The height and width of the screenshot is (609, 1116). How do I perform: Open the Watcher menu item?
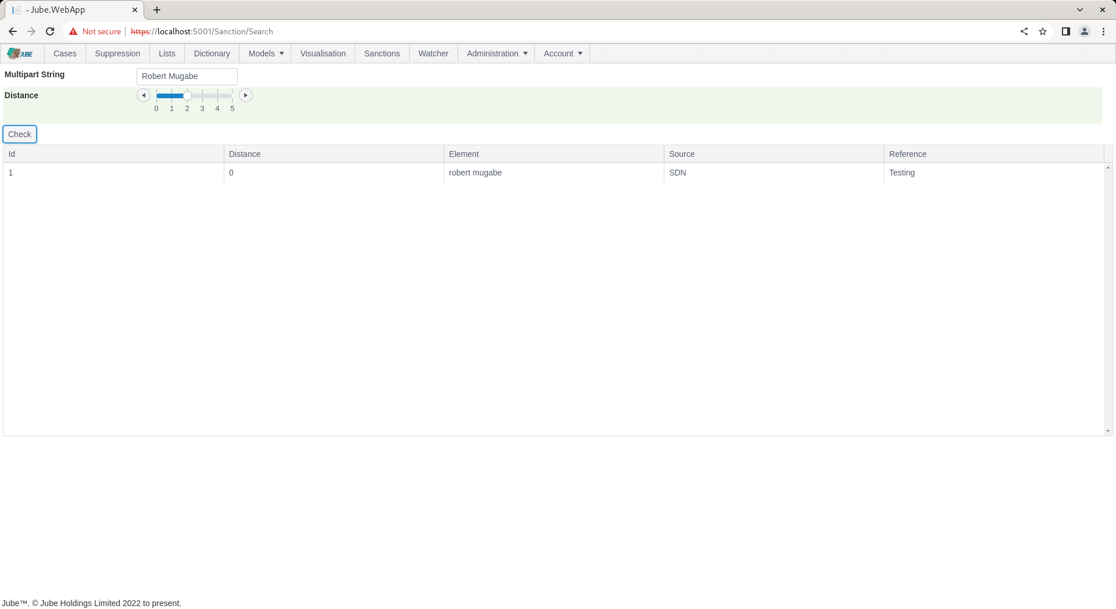434,53
